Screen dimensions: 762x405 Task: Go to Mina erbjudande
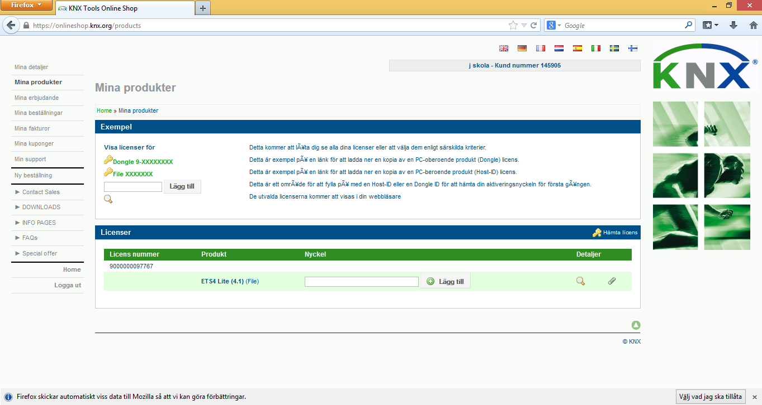click(x=36, y=98)
